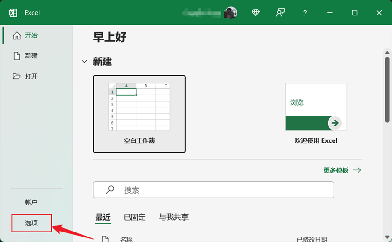Open the user account profile picture
392x242 pixels.
pyautogui.click(x=231, y=13)
